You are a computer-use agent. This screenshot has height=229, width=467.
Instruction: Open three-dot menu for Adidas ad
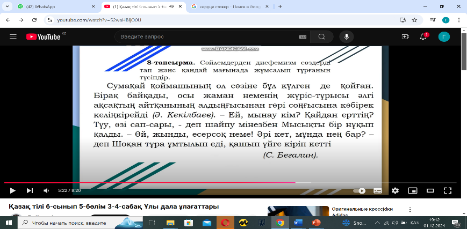coord(410,209)
